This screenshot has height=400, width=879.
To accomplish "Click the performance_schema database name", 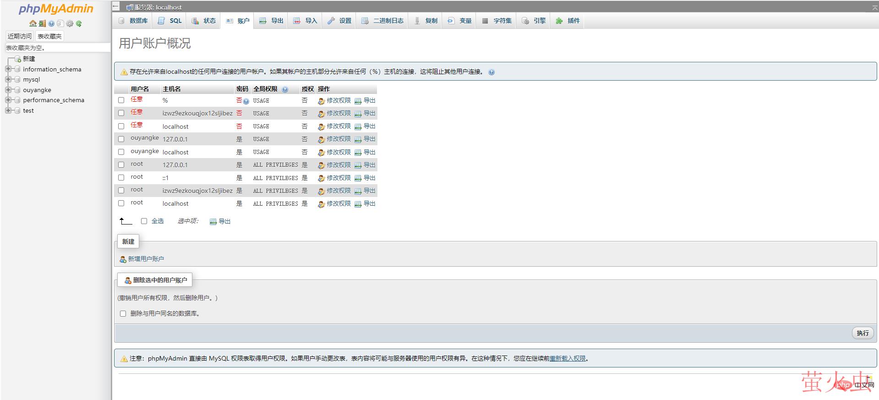I will tap(54, 100).
